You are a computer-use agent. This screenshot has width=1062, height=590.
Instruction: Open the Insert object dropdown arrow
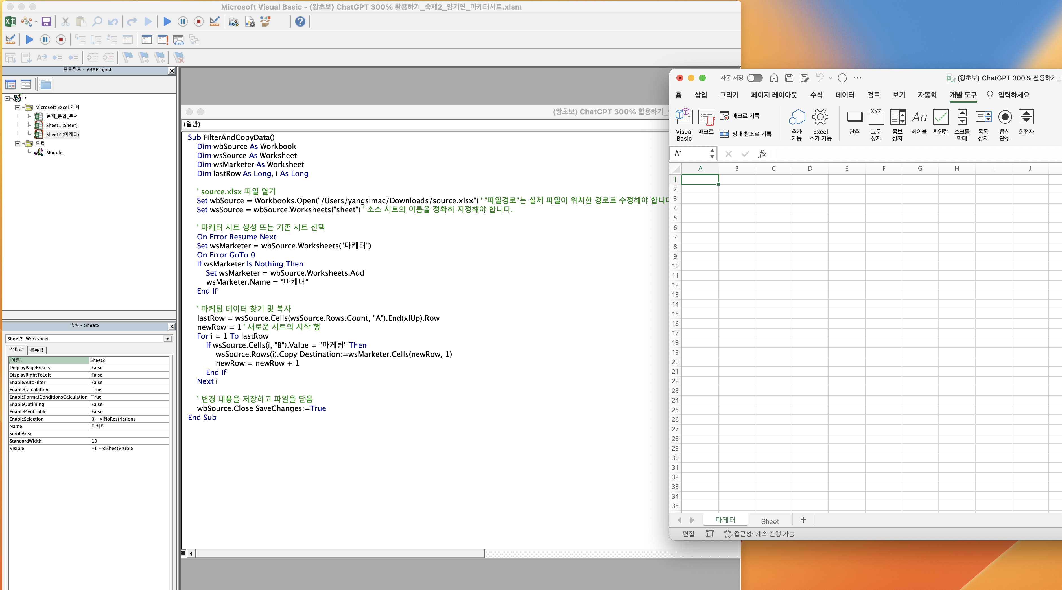[36, 21]
